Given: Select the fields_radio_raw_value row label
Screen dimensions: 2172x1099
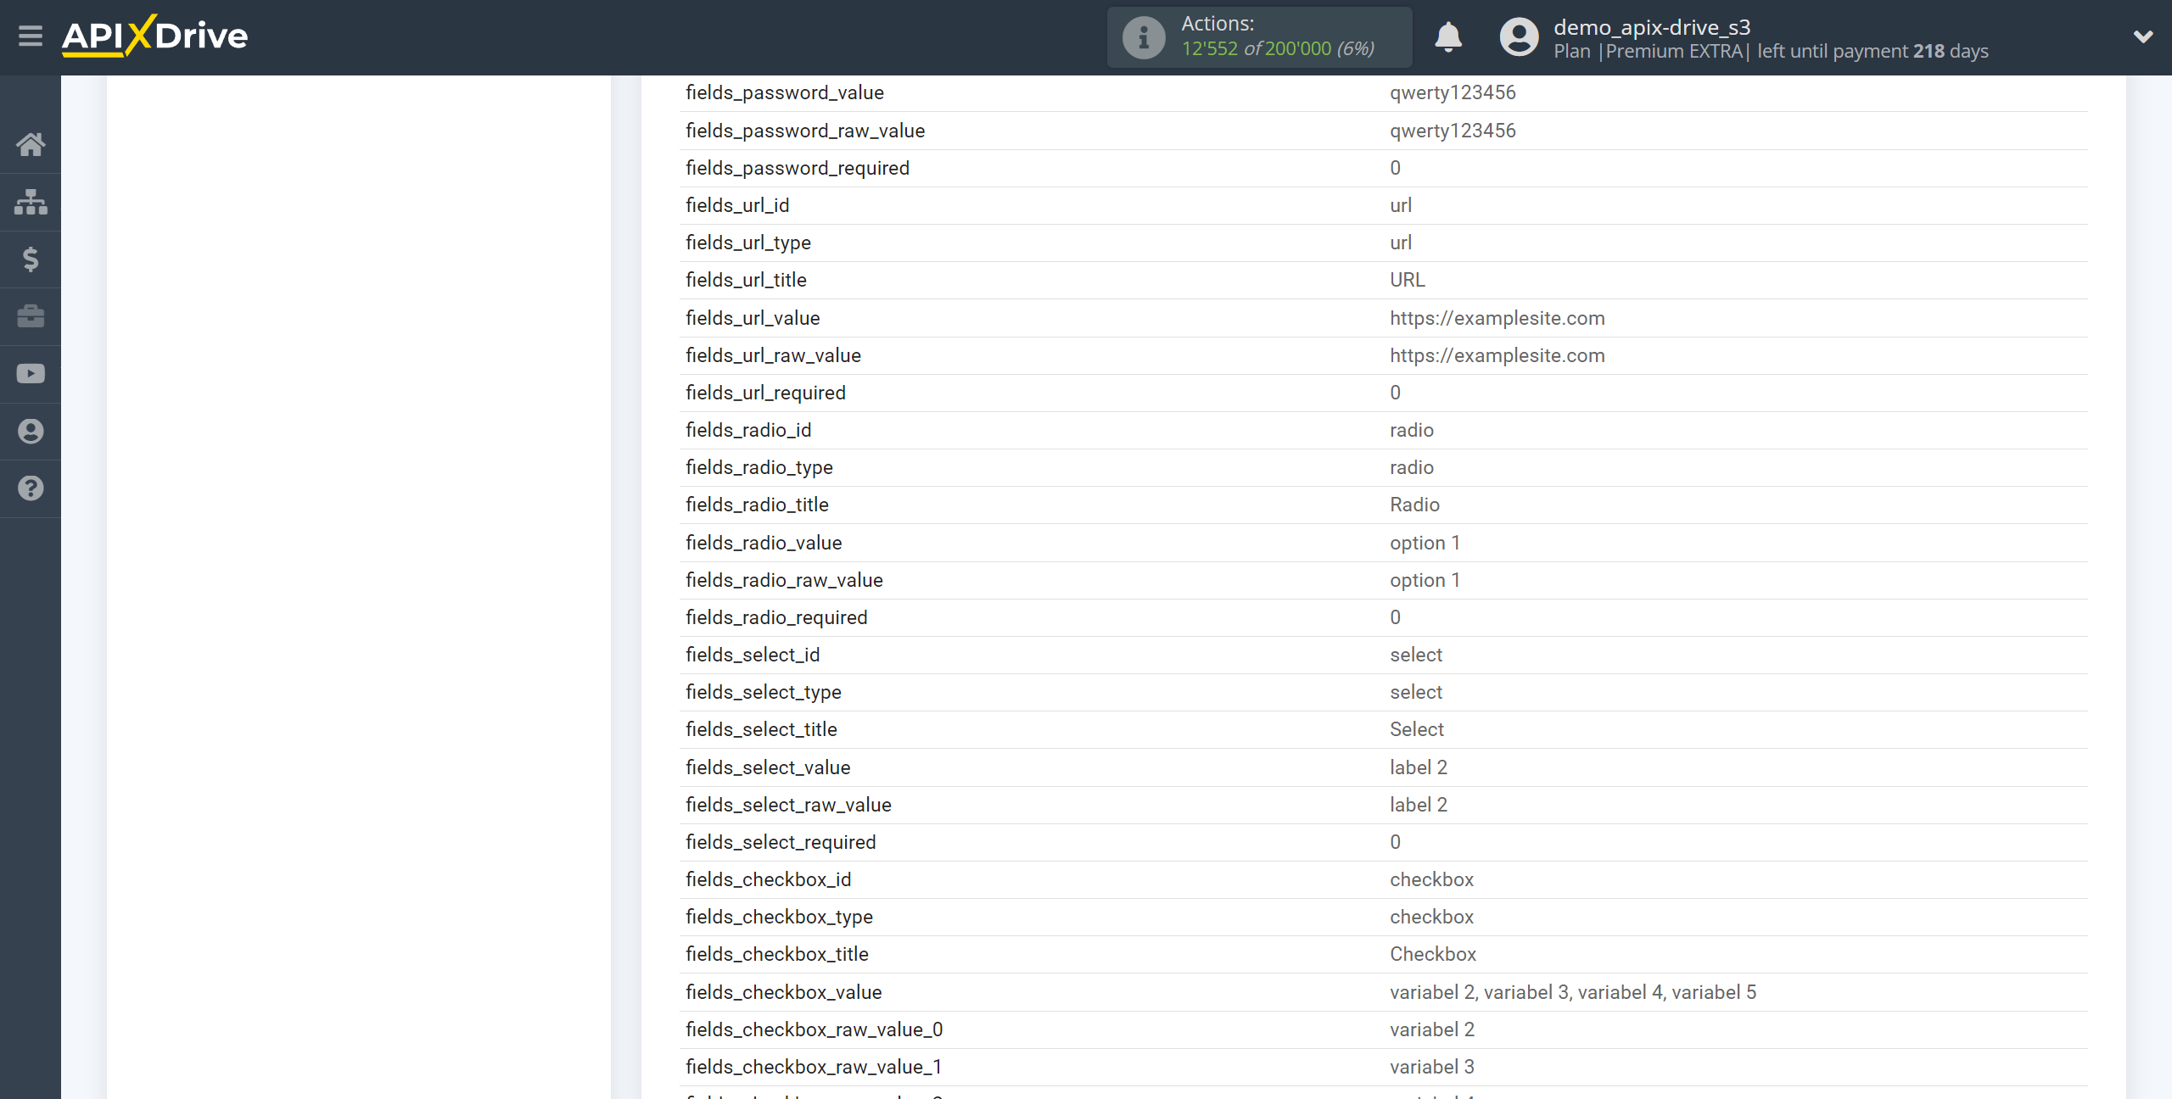Looking at the screenshot, I should pyautogui.click(x=784, y=580).
